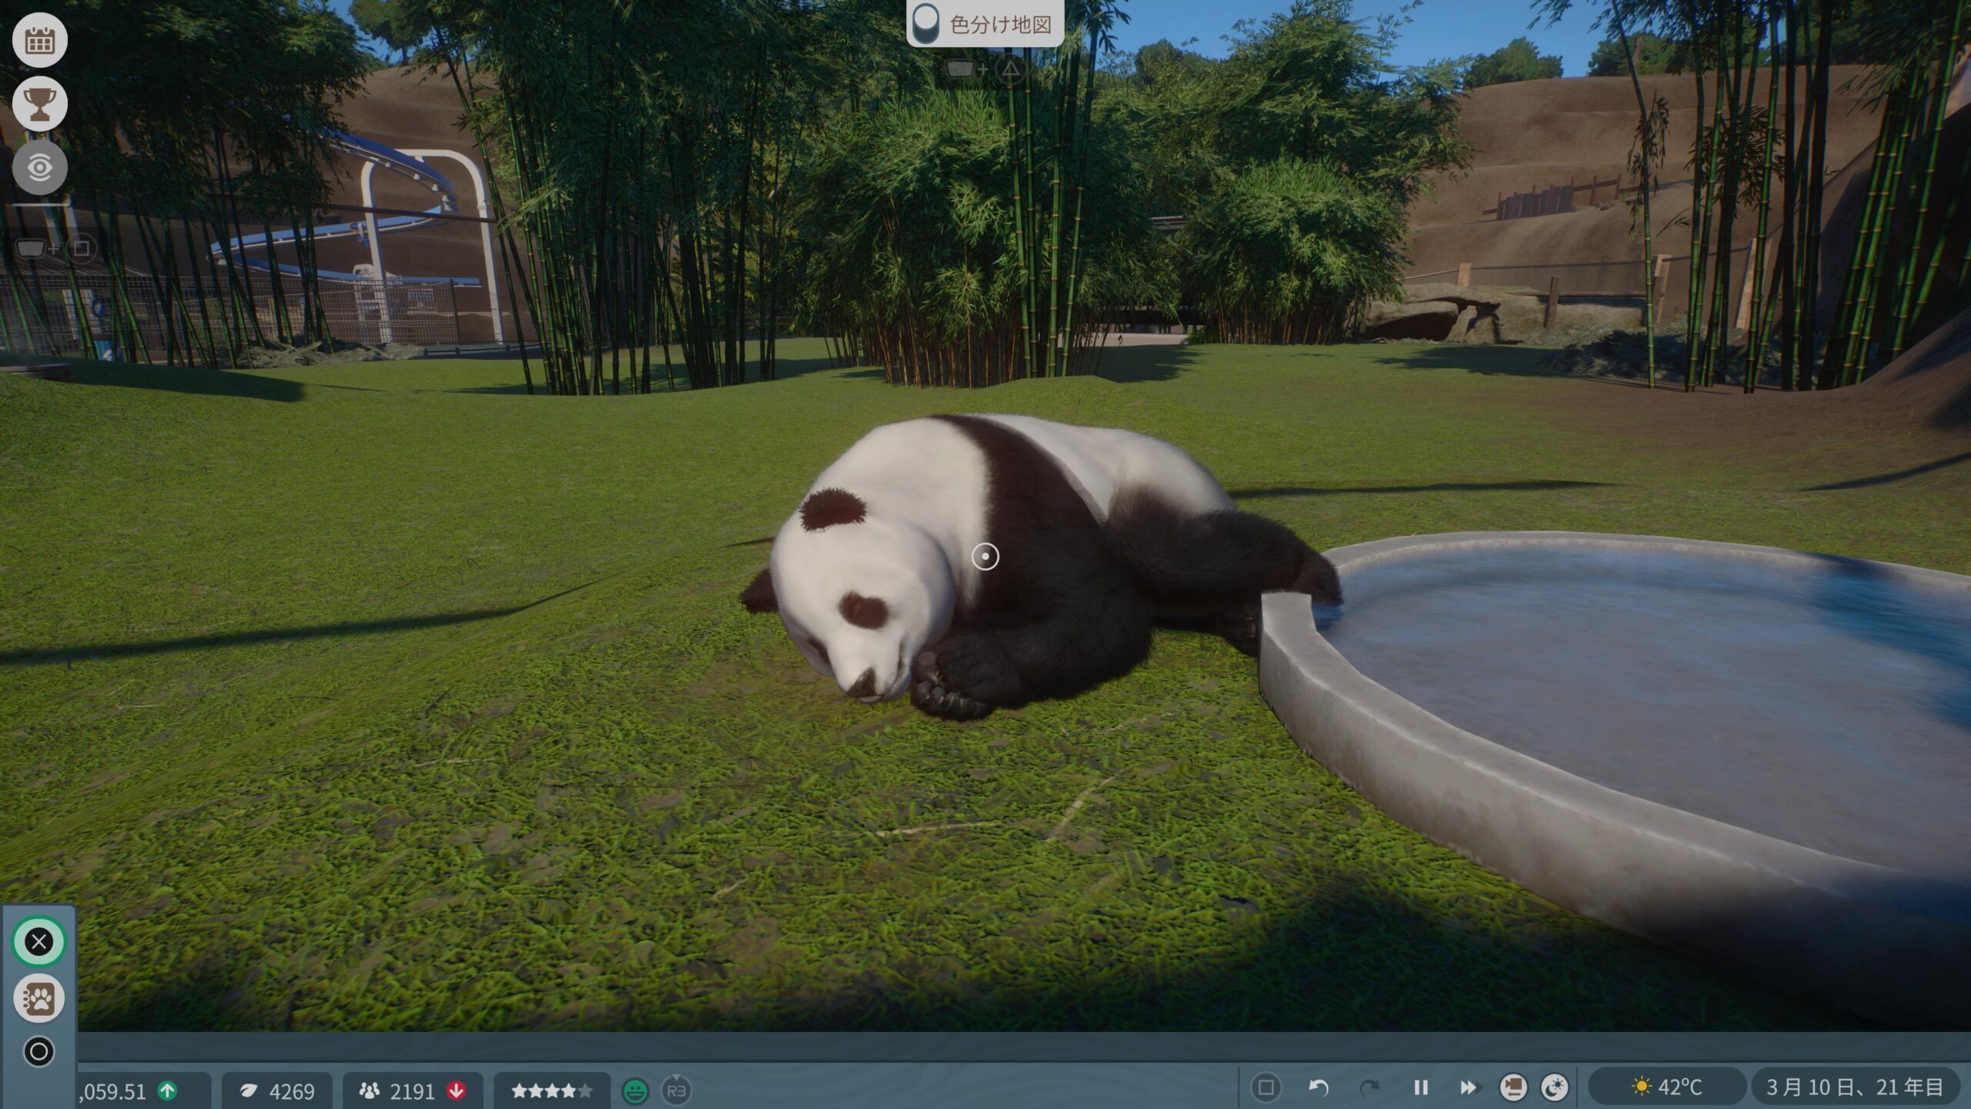Undo the last action

[1319, 1087]
